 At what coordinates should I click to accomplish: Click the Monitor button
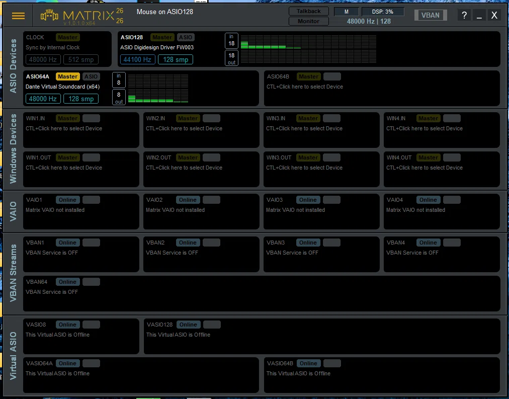tap(309, 21)
